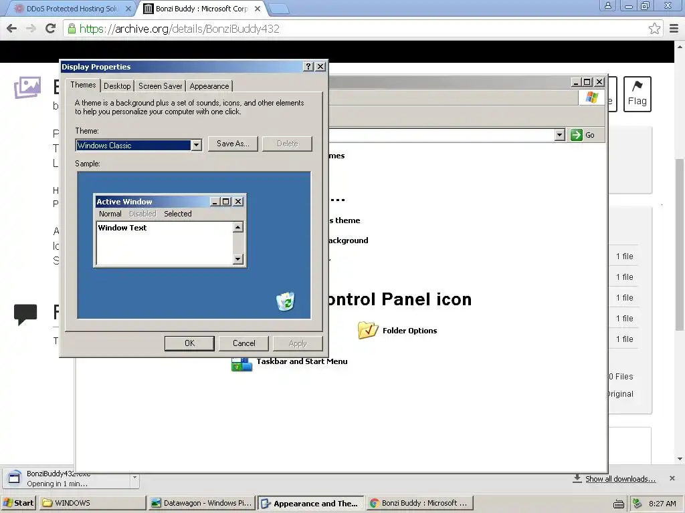Open the Start menu

[18, 503]
